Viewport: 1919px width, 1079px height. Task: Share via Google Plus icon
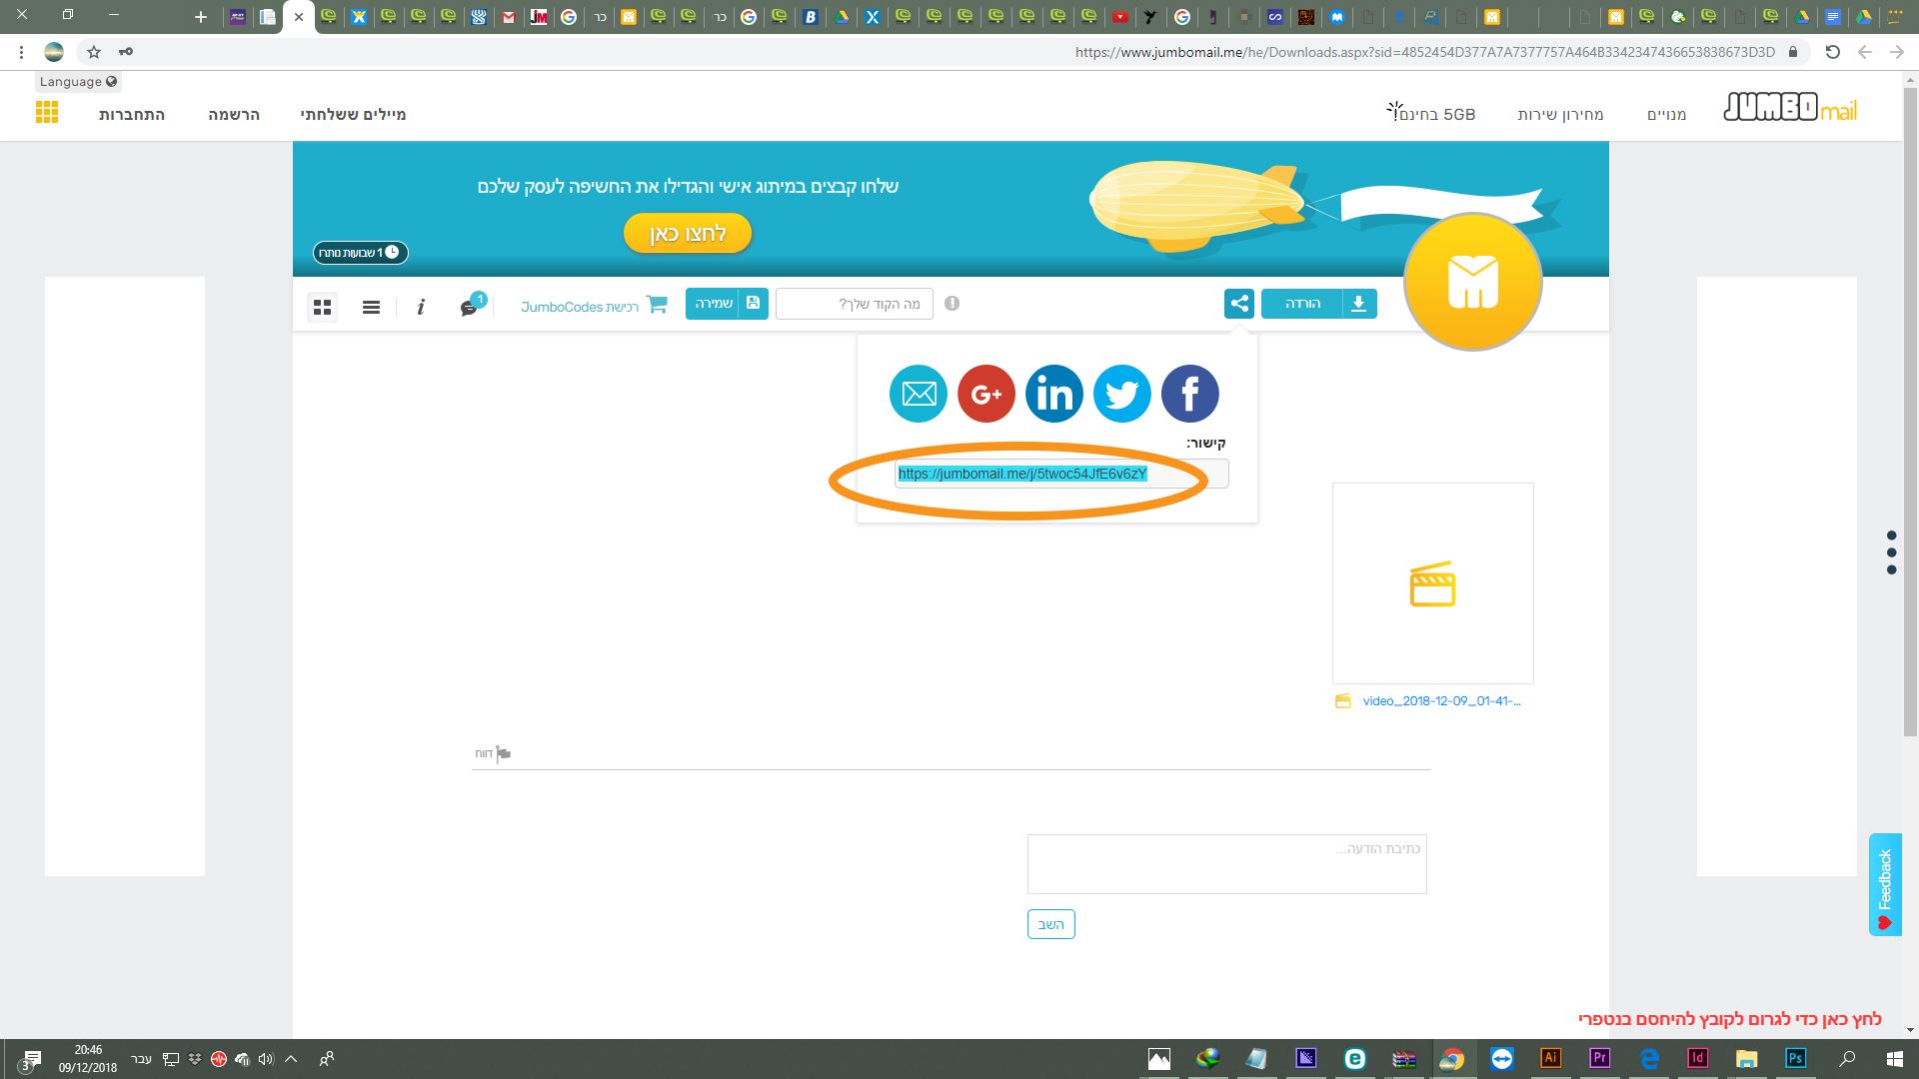(985, 394)
